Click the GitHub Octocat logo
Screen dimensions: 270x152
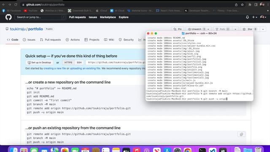pos(8,17)
